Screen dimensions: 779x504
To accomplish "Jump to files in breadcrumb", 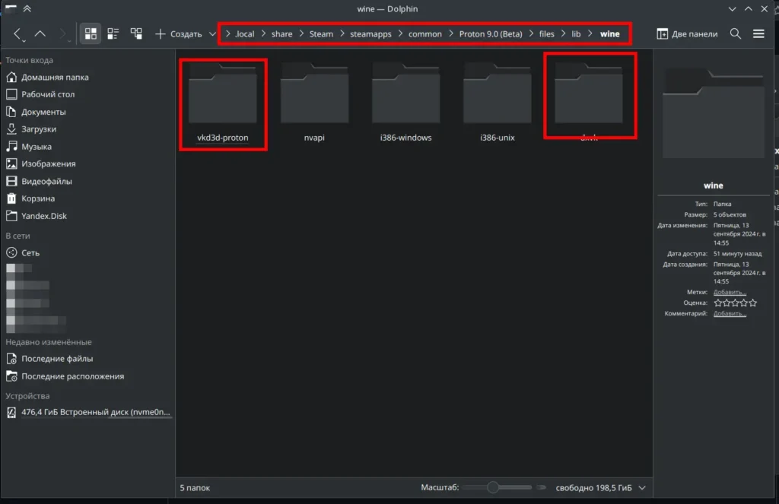I will (546, 33).
